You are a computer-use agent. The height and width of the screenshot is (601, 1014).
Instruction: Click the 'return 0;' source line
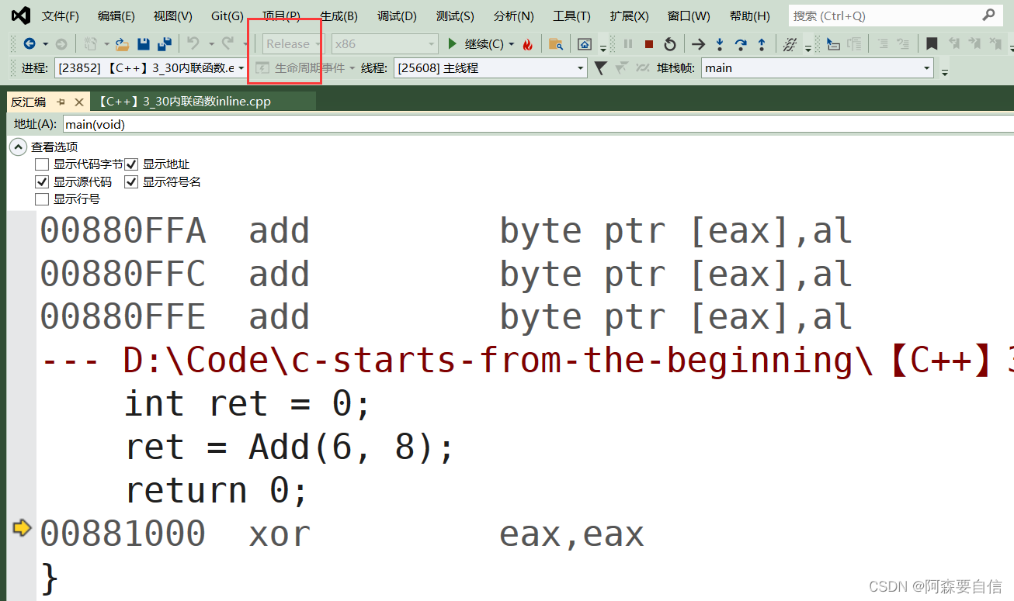pyautogui.click(x=217, y=491)
